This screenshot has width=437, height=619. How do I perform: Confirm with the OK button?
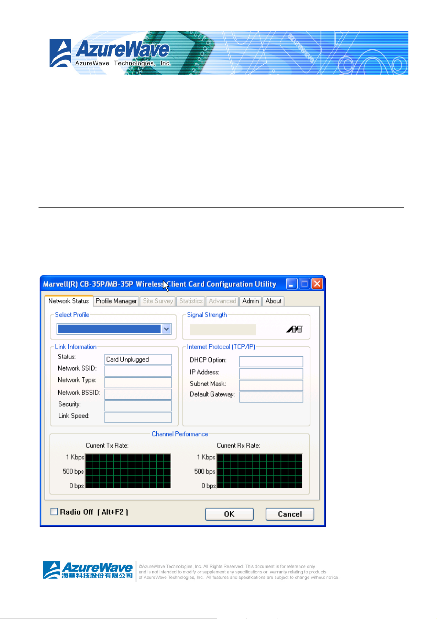tap(229, 514)
